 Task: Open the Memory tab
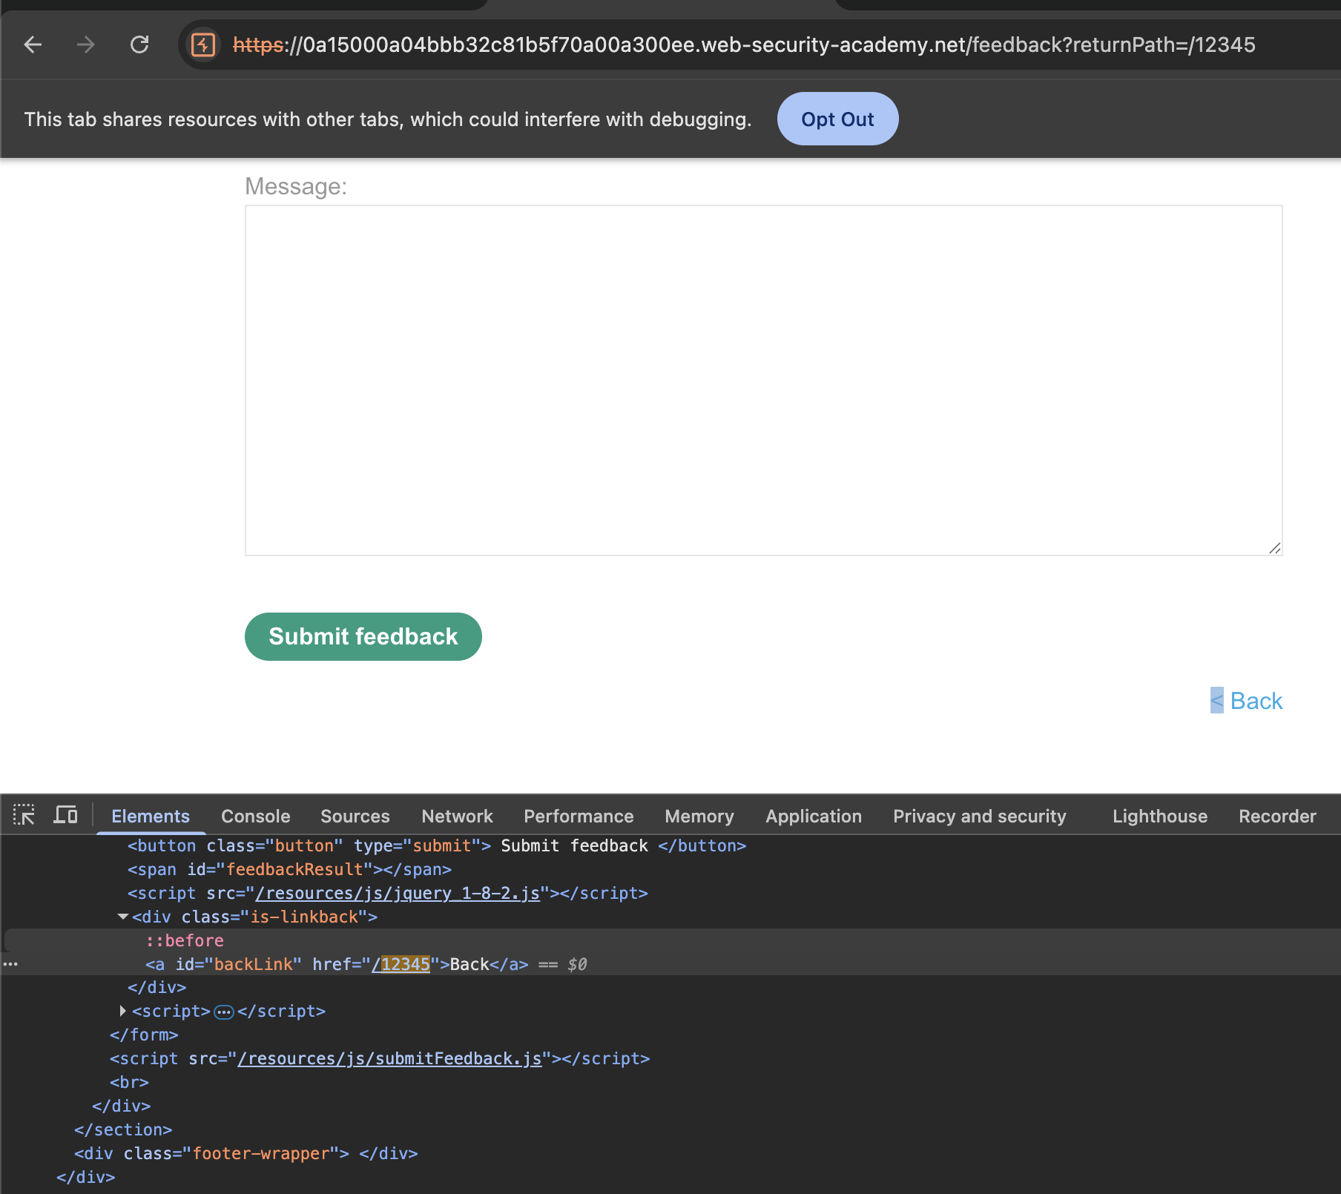699,816
